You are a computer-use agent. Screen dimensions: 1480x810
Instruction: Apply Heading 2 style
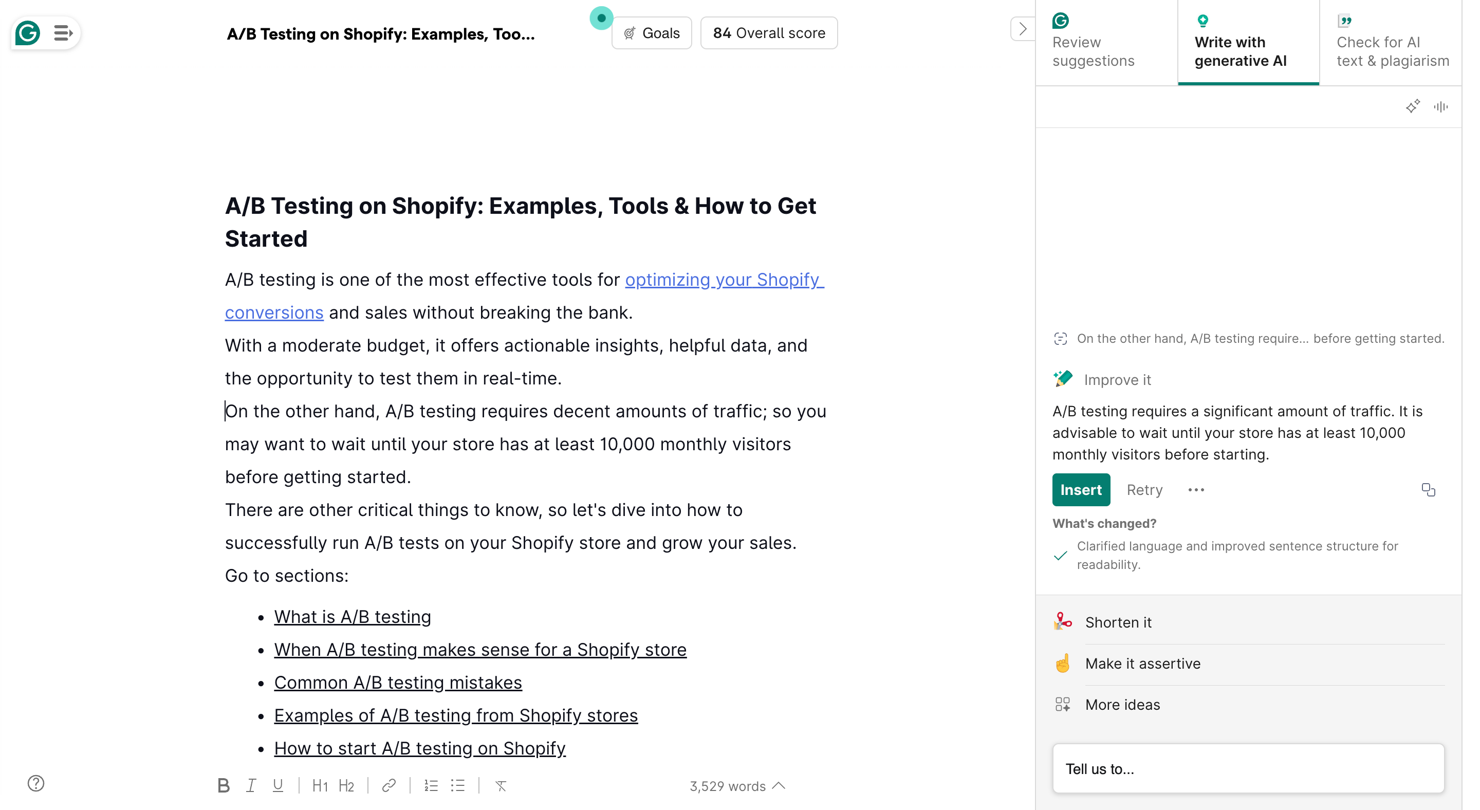tap(346, 785)
